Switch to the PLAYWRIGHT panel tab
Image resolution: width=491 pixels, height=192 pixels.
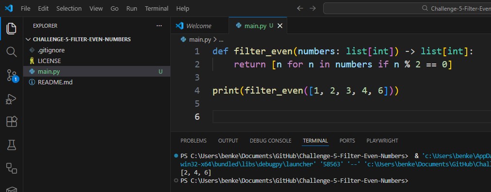point(382,141)
